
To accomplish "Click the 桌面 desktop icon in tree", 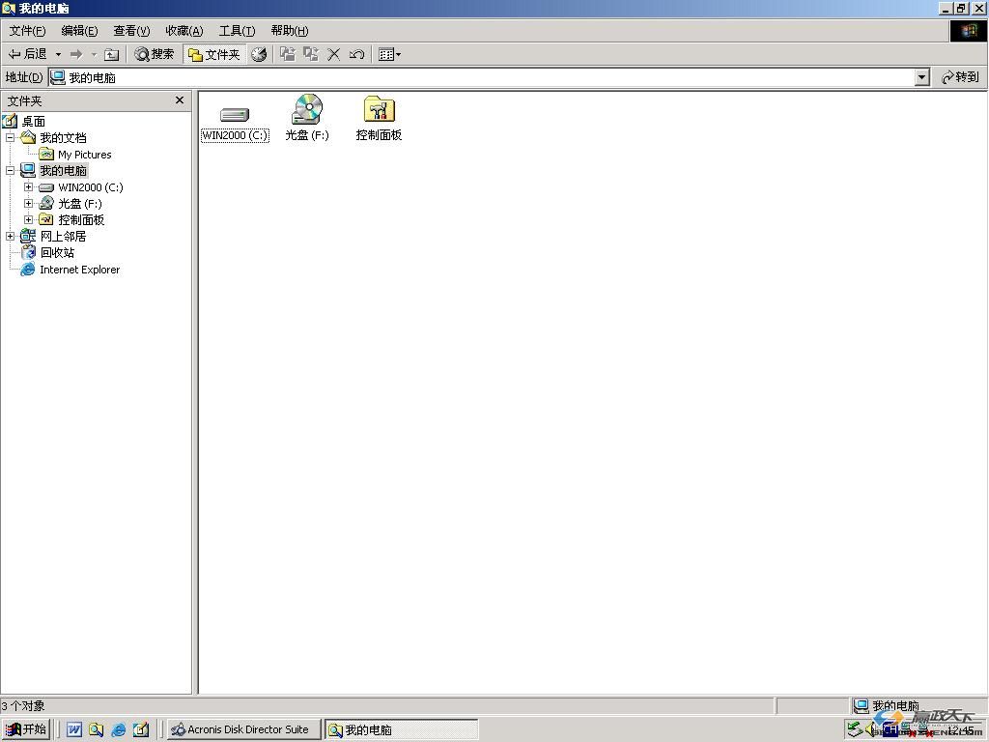I will pos(10,121).
